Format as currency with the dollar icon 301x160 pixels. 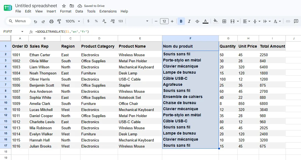(88, 21)
